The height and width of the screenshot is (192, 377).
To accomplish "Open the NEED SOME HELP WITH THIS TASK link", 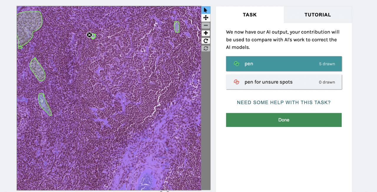I will coord(284,102).
